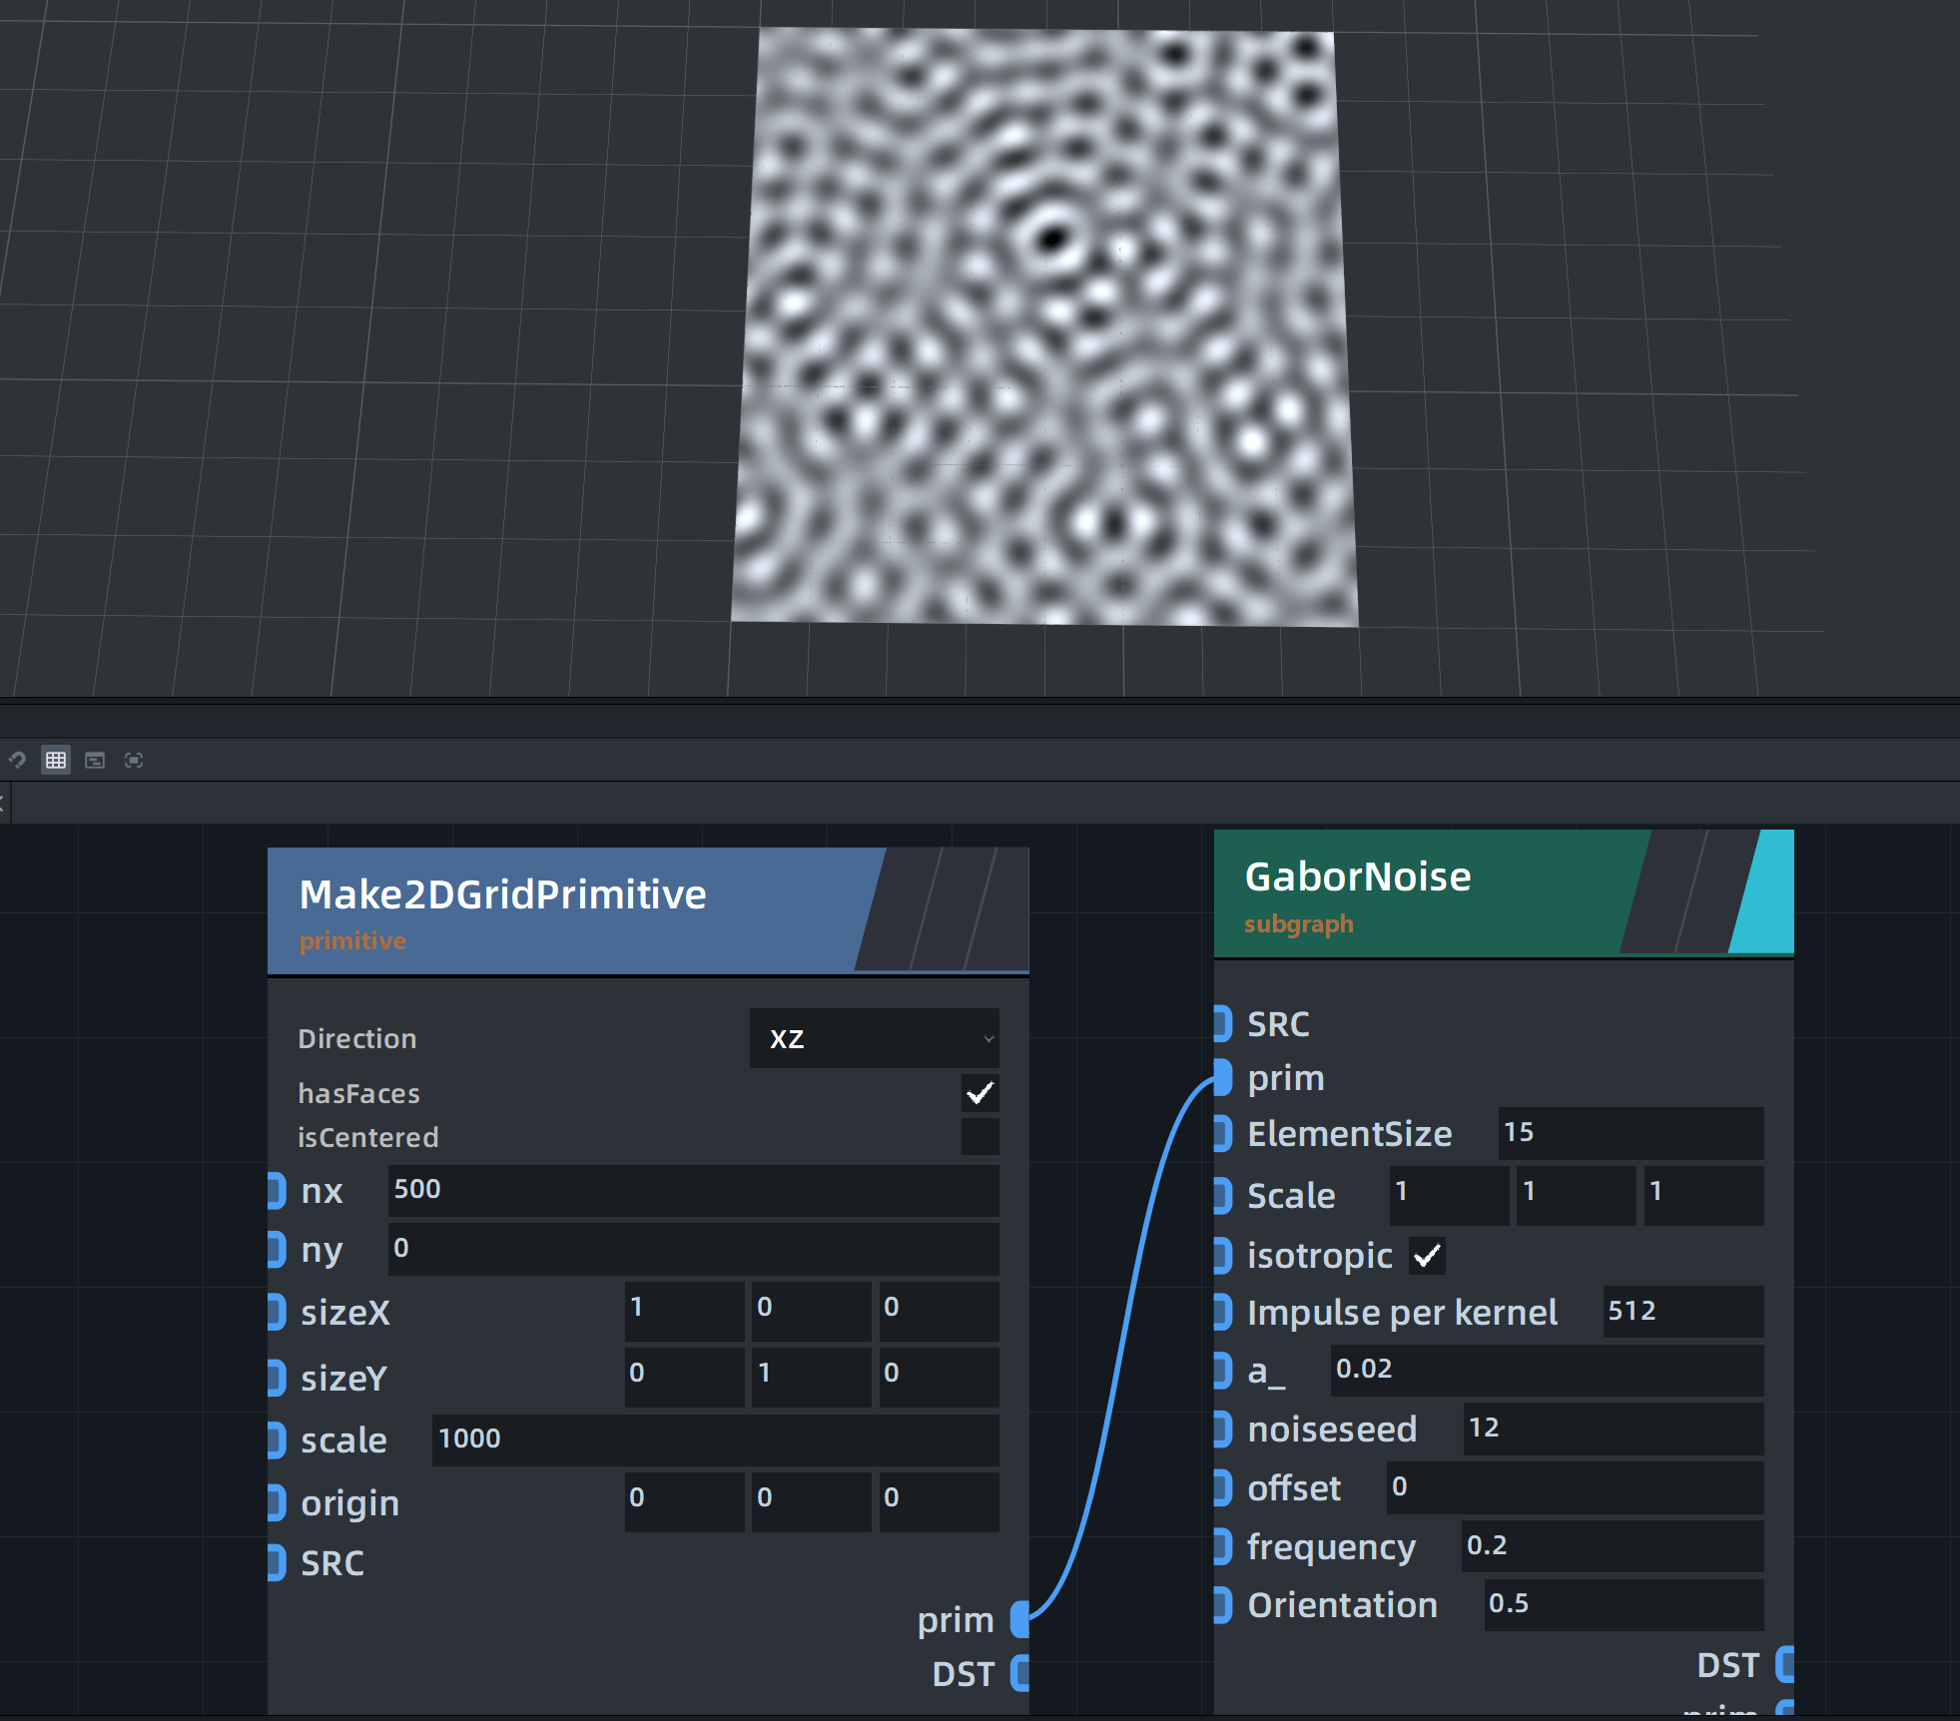Click the offset input socket
The image size is (1960, 1721).
pos(1223,1487)
